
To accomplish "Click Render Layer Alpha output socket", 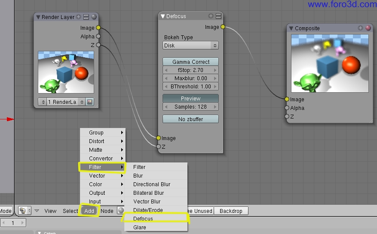I will (98, 36).
